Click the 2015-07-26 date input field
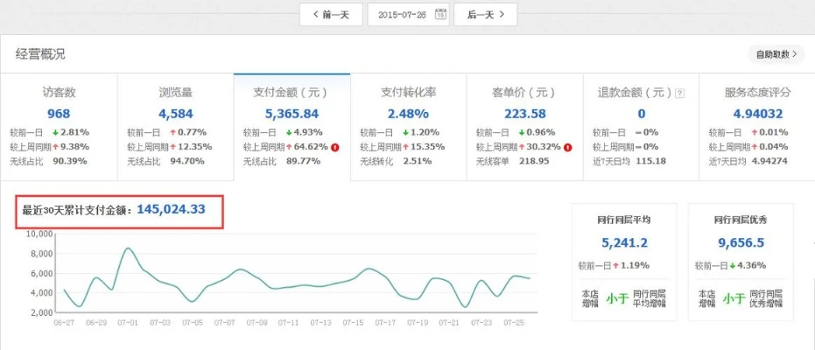 (401, 14)
